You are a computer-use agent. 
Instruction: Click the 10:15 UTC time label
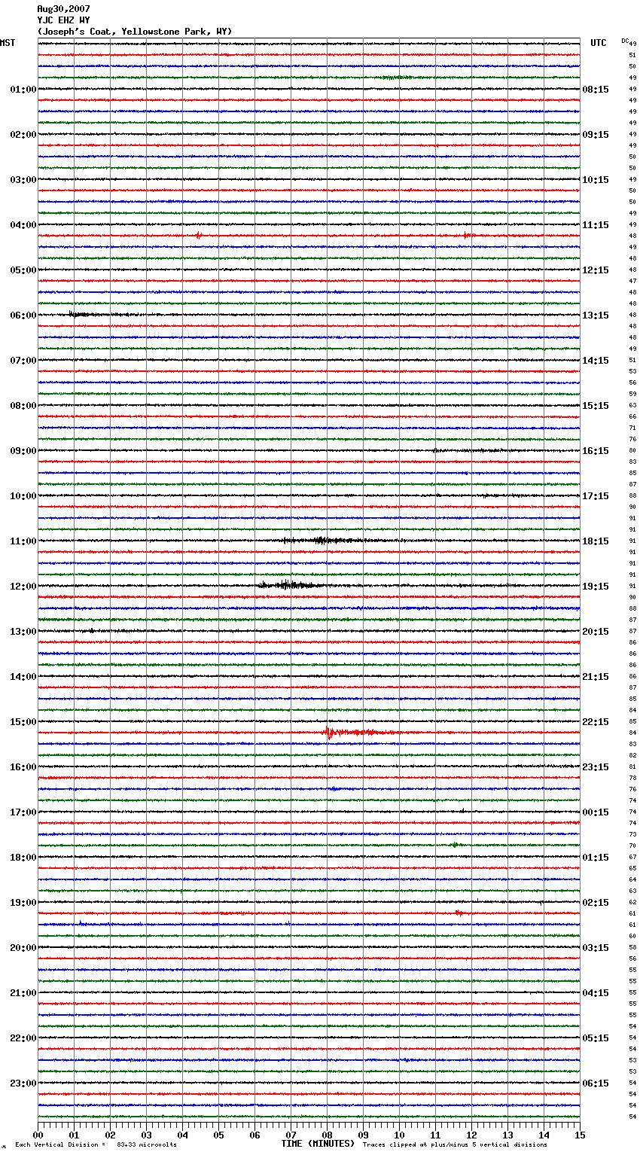[596, 180]
